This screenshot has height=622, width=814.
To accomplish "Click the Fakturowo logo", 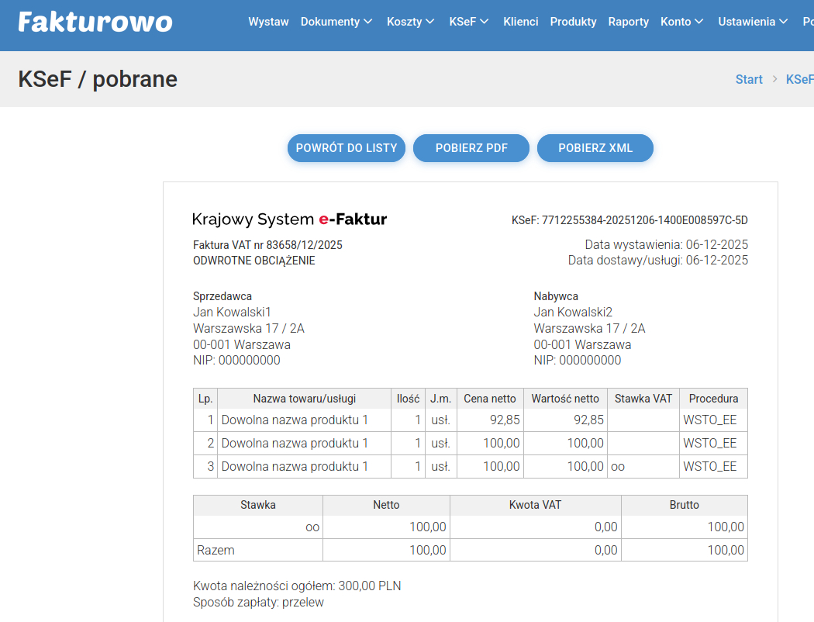I will (95, 22).
